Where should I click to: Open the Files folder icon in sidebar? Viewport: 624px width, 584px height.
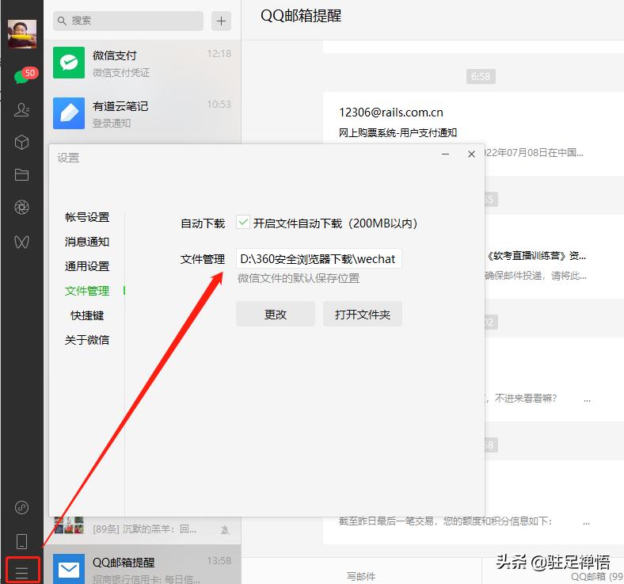tap(21, 174)
